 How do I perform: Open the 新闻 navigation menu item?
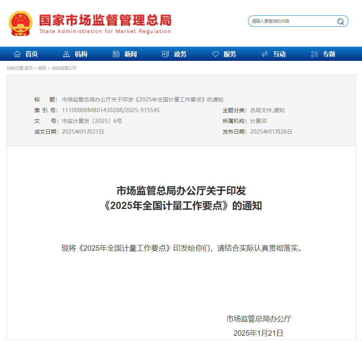(x=130, y=54)
